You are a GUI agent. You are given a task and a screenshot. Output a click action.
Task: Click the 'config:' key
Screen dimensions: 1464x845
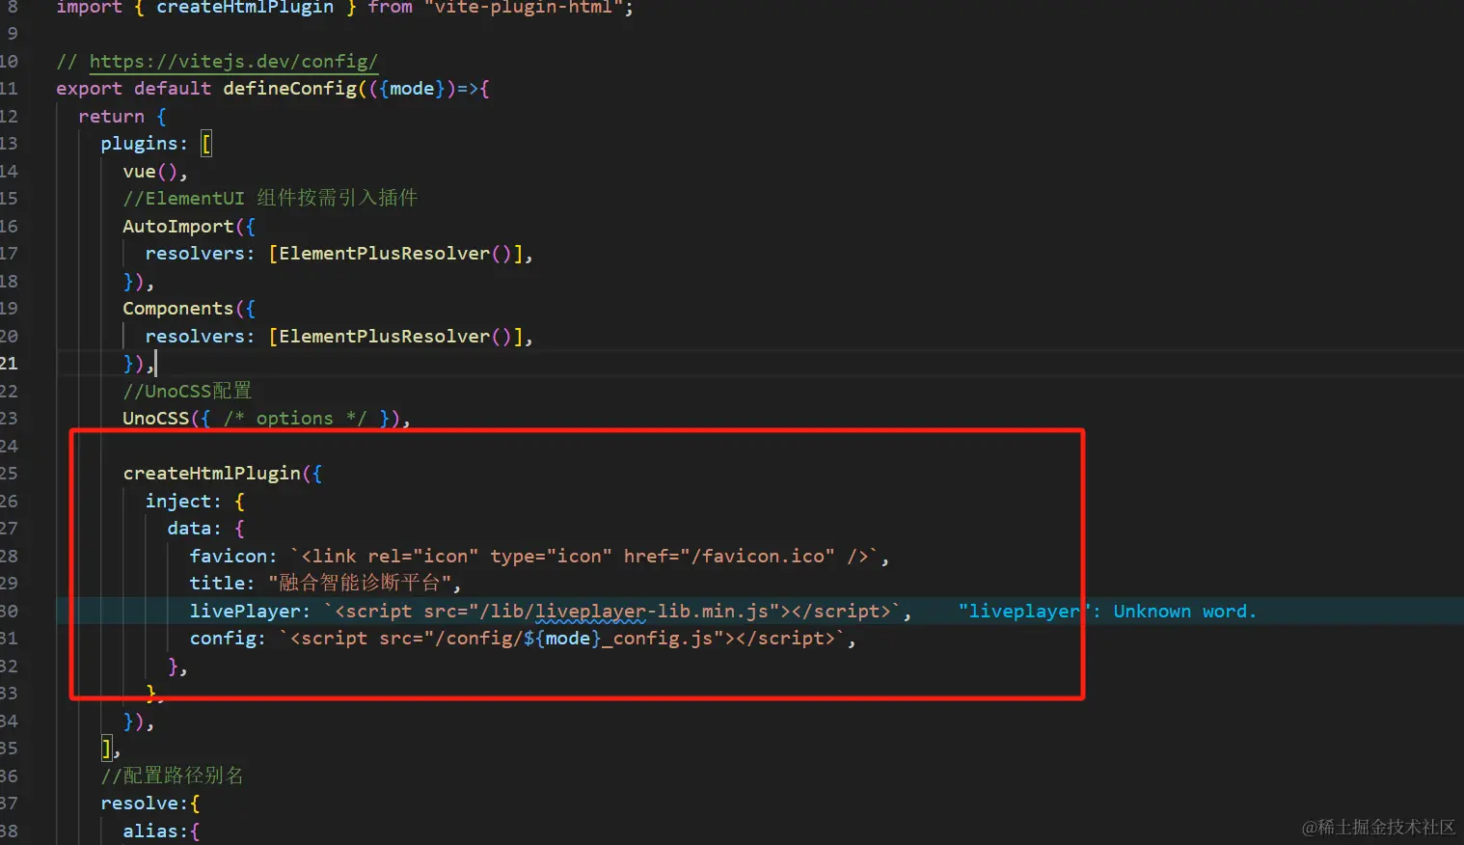228,639
